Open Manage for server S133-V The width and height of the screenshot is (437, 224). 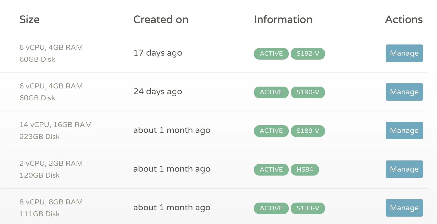pos(404,208)
